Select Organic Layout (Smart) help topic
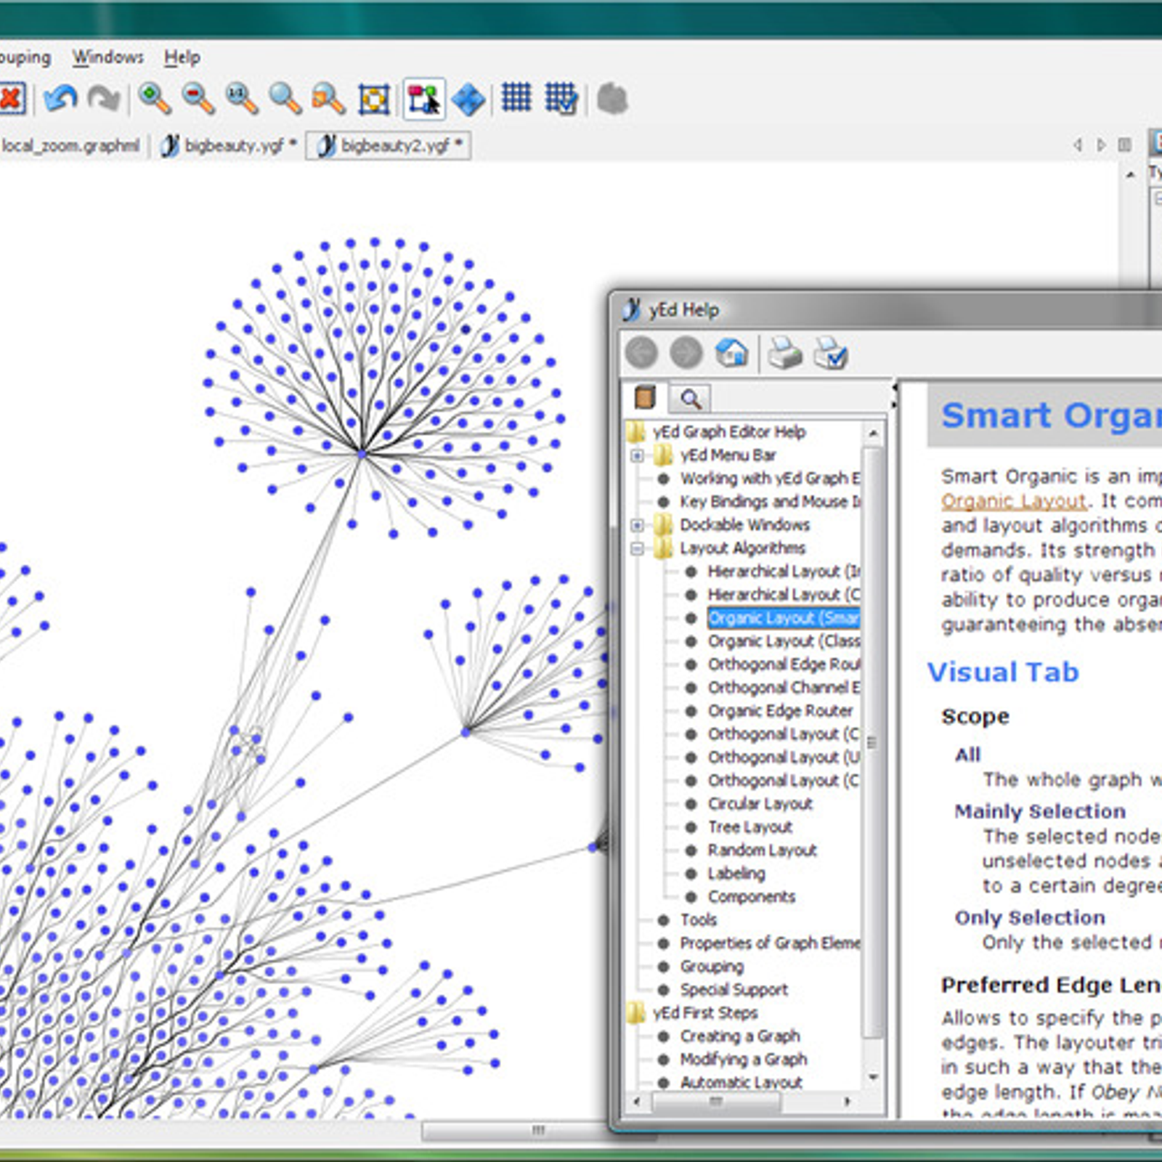This screenshot has width=1162, height=1162. point(784,618)
